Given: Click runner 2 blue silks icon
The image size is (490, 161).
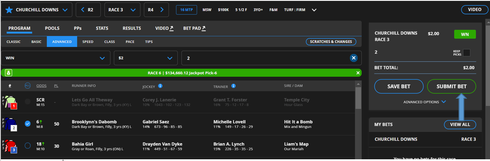Looking at the screenshot, I should [x=10, y=124].
